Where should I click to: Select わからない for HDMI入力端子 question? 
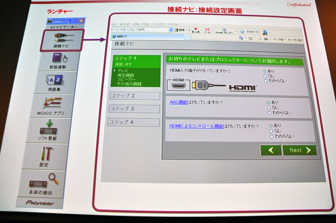[x=265, y=81]
